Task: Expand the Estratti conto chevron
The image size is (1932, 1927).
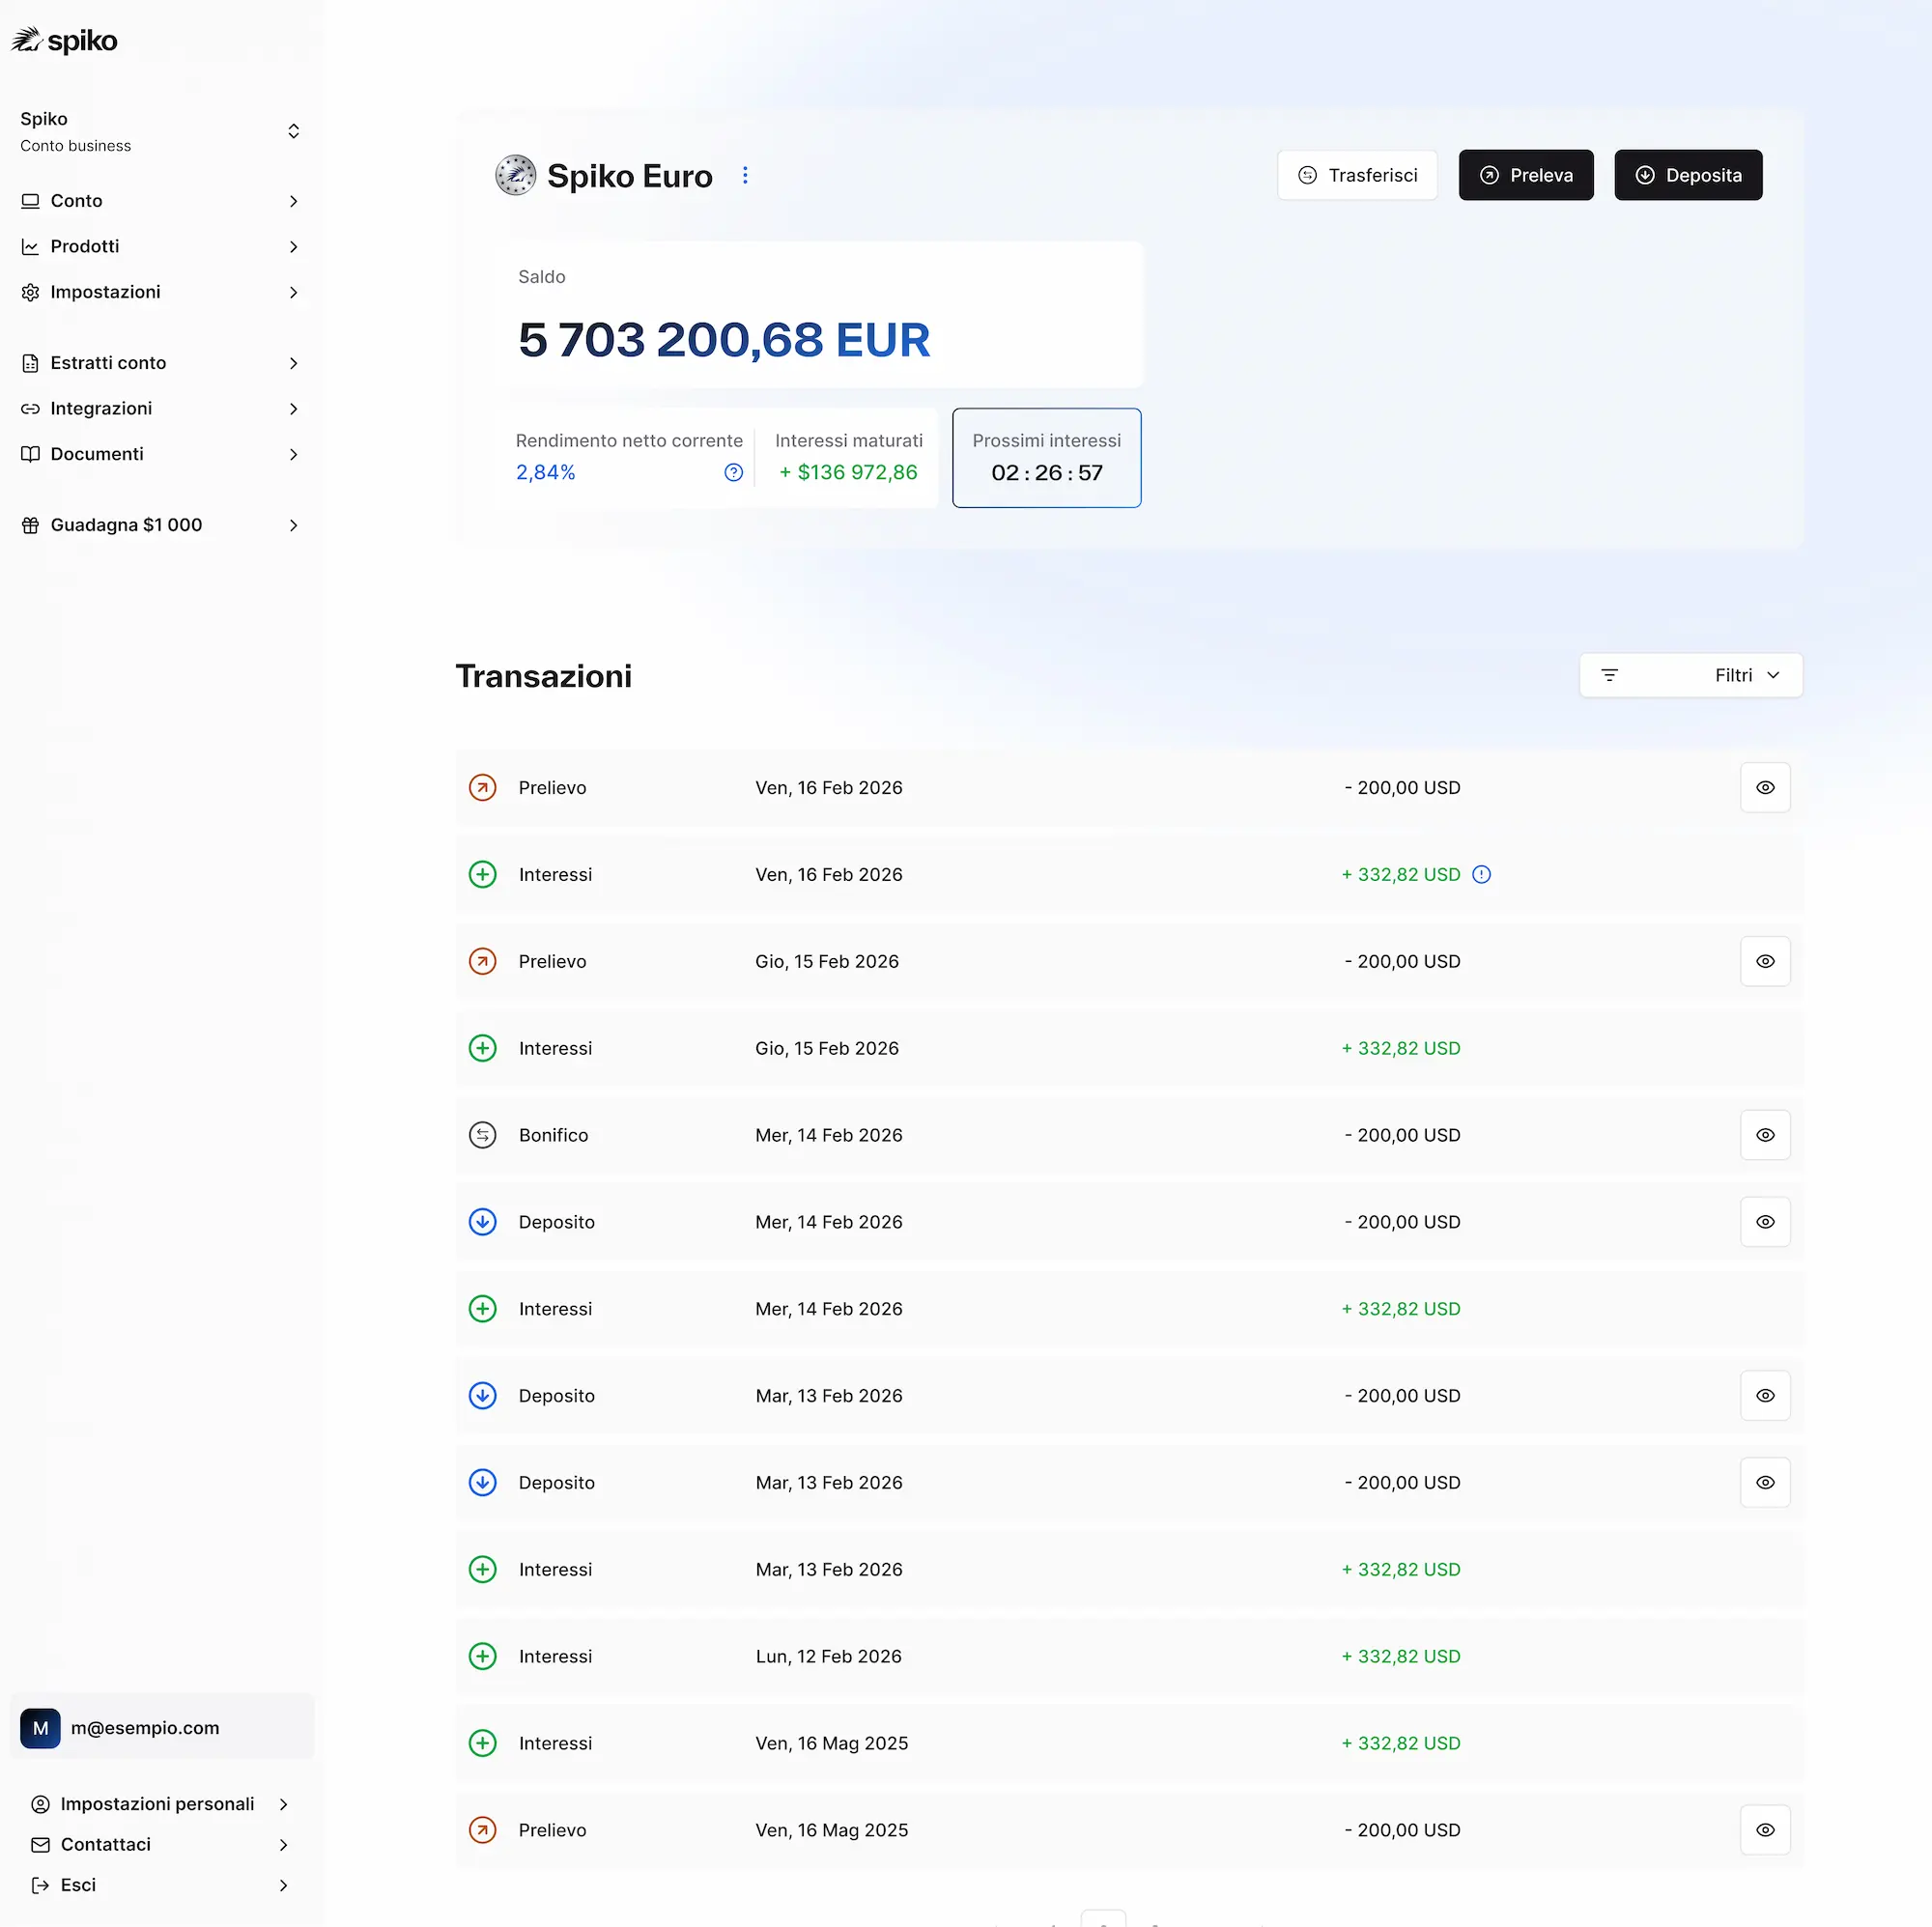Action: (293, 363)
